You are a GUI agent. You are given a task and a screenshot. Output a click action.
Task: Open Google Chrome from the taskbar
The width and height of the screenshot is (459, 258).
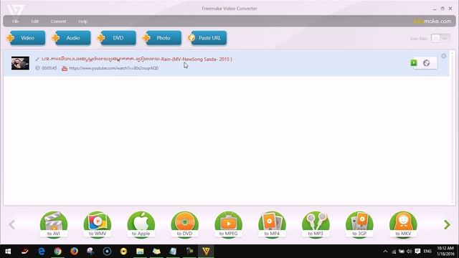point(57,252)
